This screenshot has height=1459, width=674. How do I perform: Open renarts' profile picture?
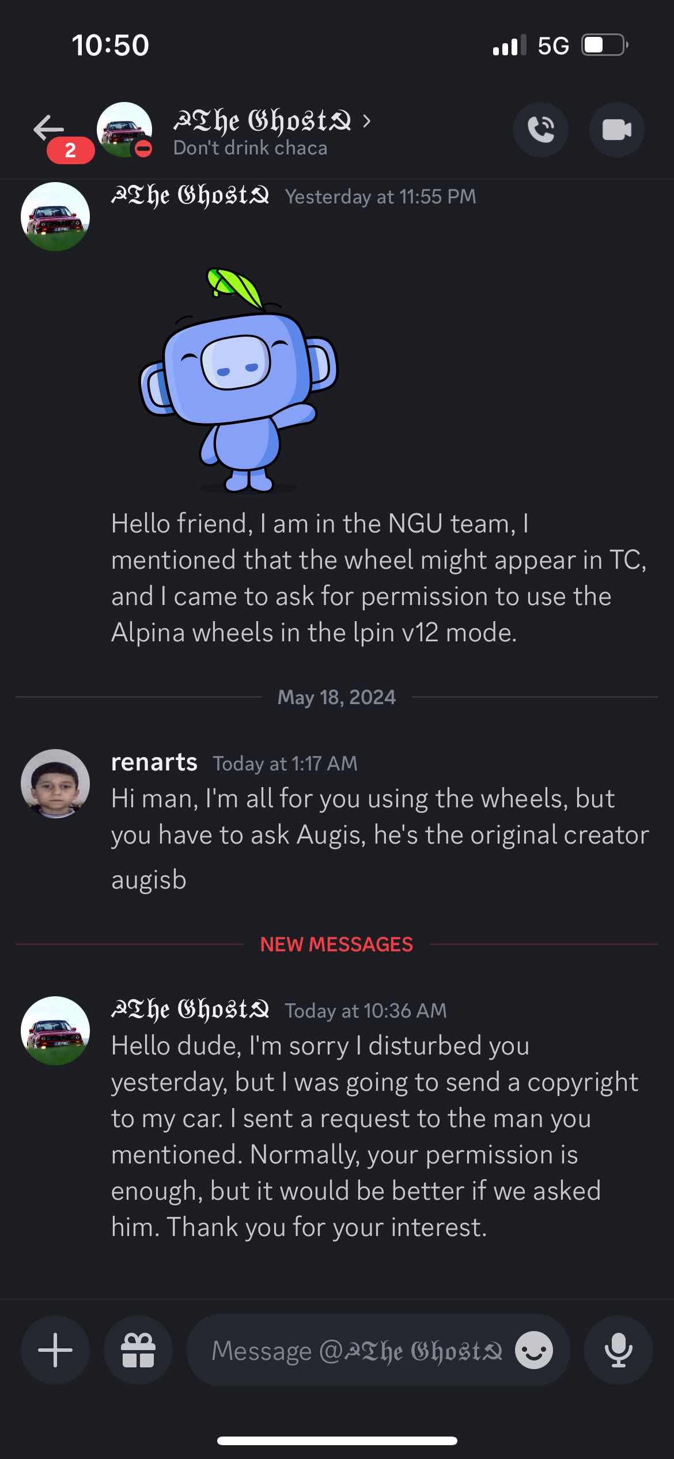pyautogui.click(x=55, y=784)
